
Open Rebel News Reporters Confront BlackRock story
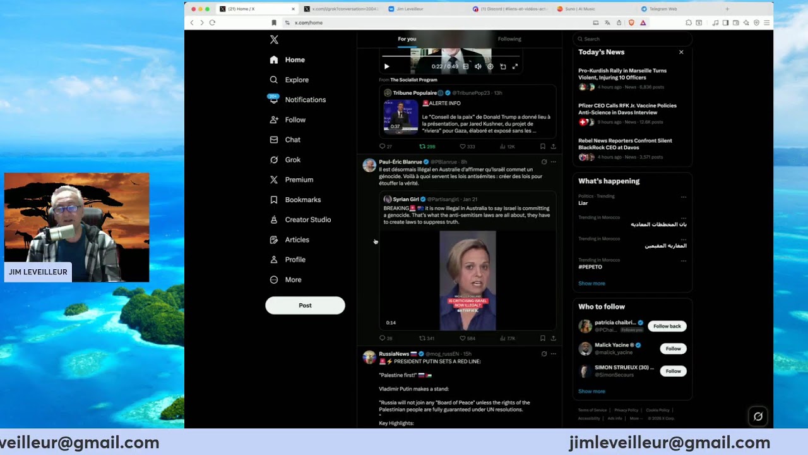[x=632, y=149]
